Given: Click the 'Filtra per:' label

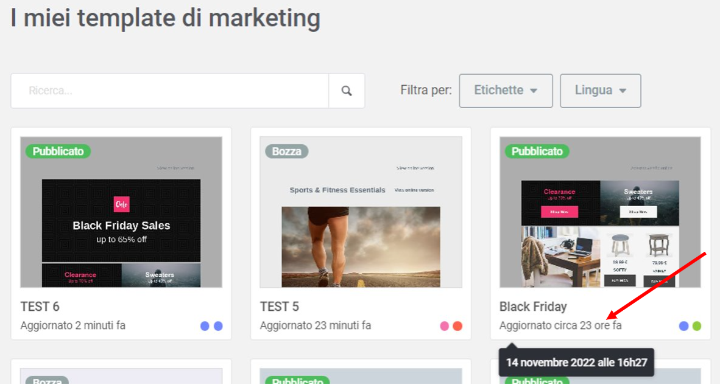Looking at the screenshot, I should pos(426,90).
